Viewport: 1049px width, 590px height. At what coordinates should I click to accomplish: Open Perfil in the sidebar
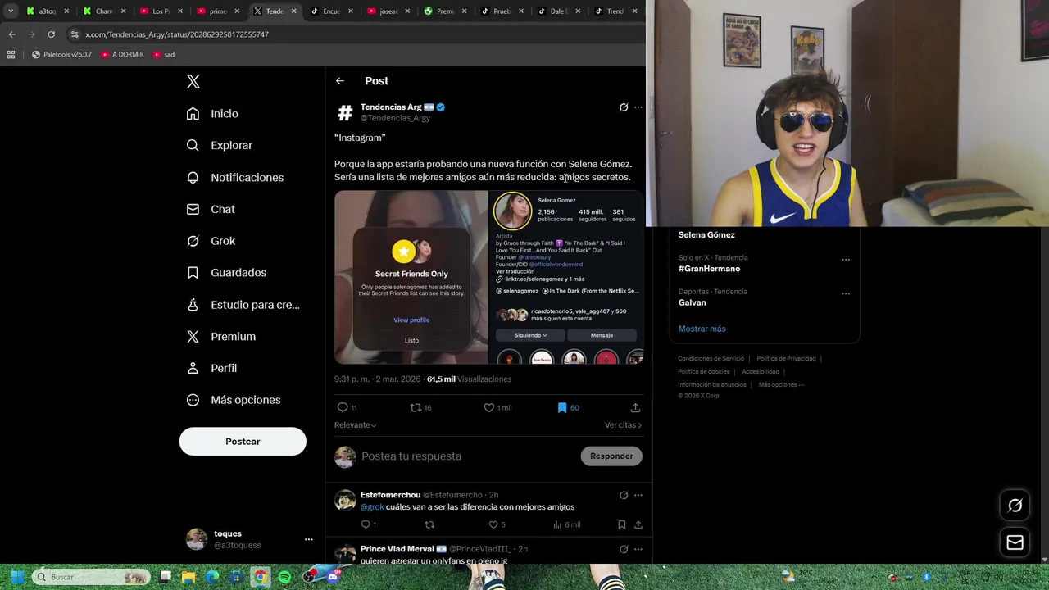click(211, 368)
